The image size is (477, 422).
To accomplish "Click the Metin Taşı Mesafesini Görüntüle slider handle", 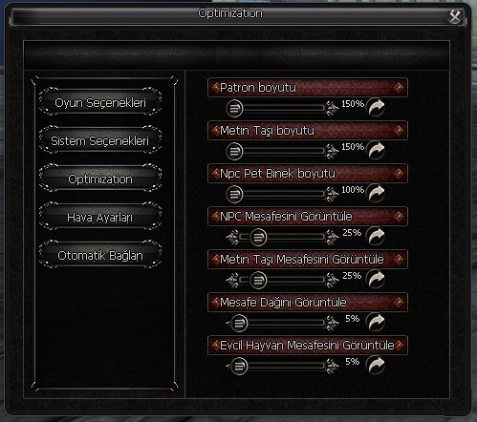I will pos(258,281).
